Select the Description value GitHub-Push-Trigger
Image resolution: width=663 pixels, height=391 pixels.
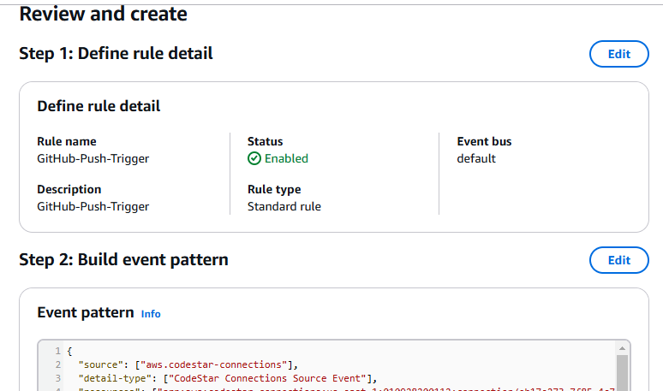pos(93,206)
